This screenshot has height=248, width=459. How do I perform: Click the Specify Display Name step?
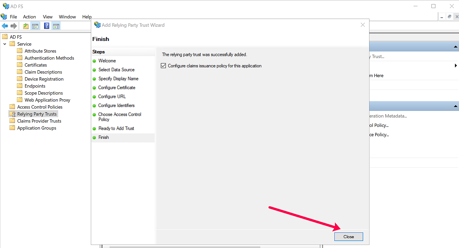click(118, 79)
